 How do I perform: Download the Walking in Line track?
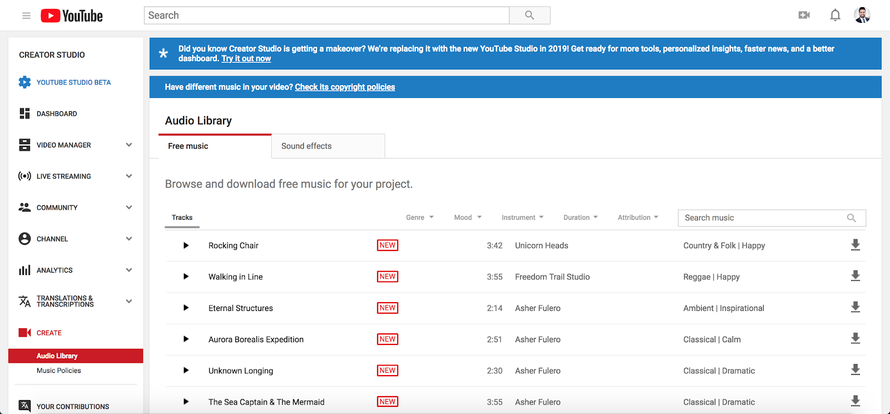coord(856,276)
